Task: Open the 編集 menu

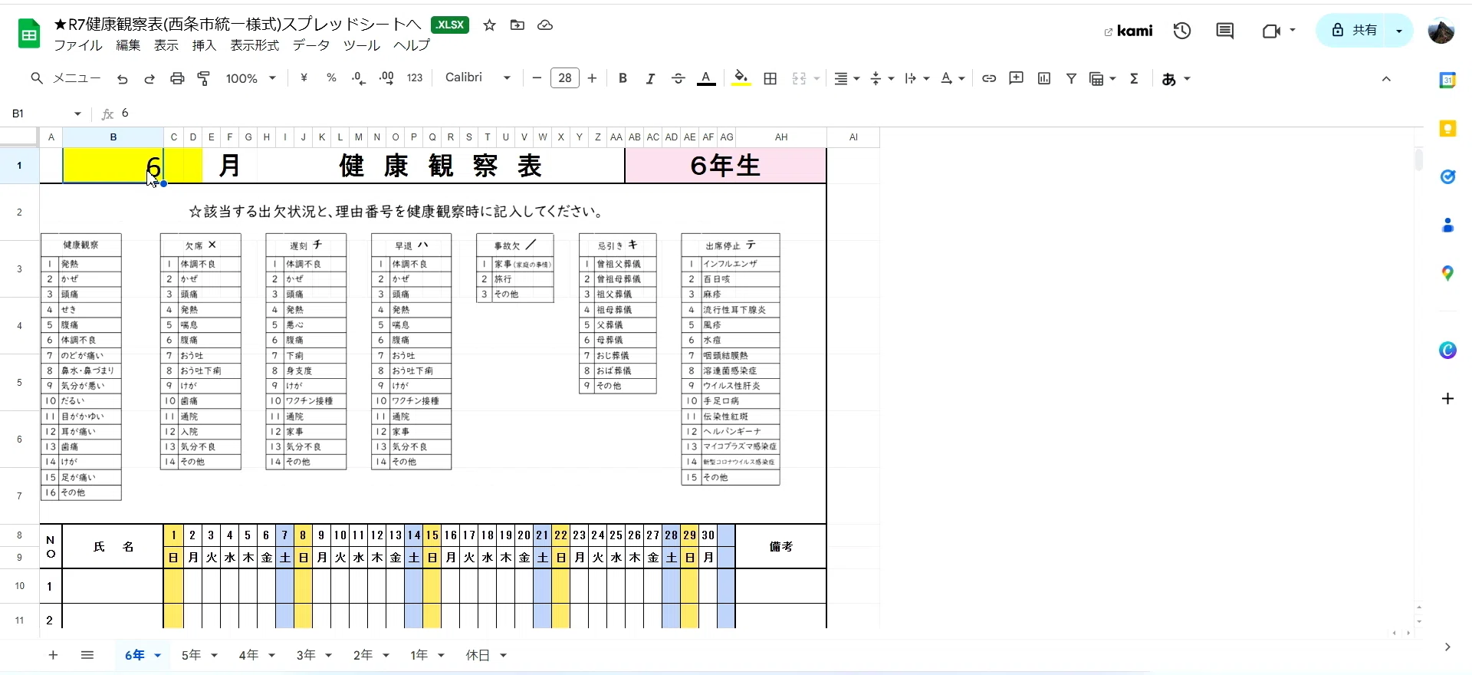Action: point(128,45)
